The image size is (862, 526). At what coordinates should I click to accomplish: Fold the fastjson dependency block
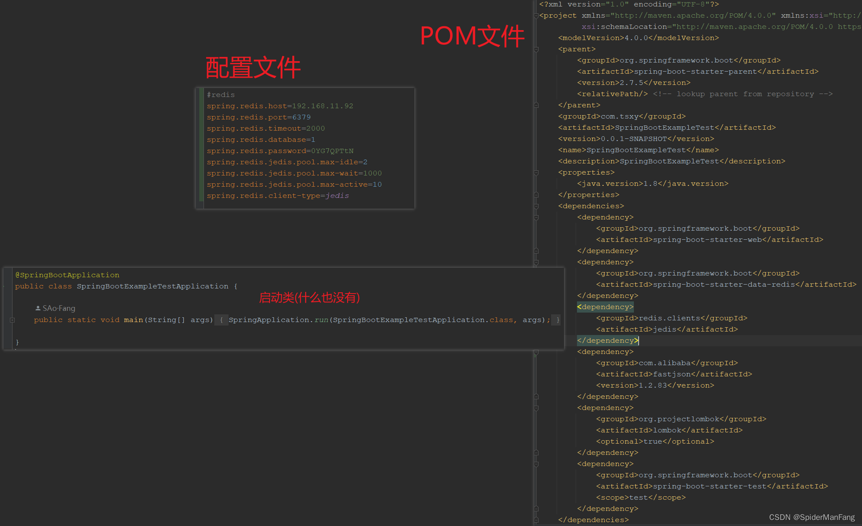(536, 352)
